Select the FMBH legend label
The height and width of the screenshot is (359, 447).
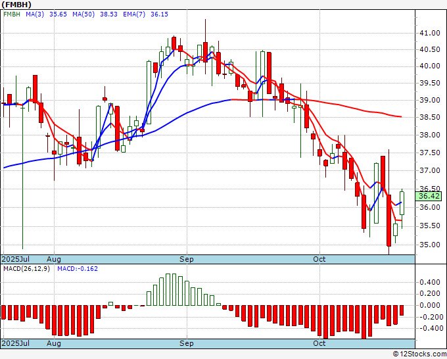click(x=12, y=14)
